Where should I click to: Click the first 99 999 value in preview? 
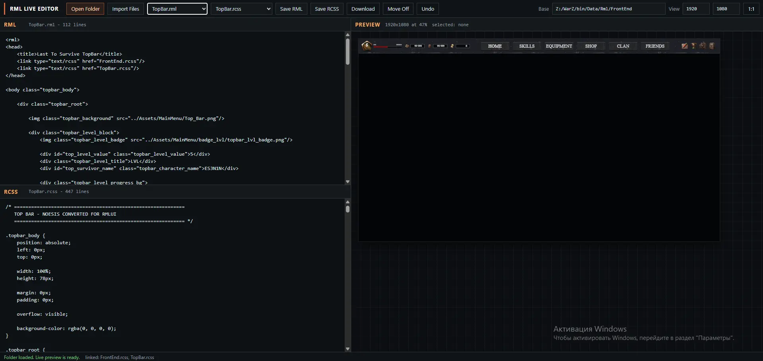click(418, 46)
